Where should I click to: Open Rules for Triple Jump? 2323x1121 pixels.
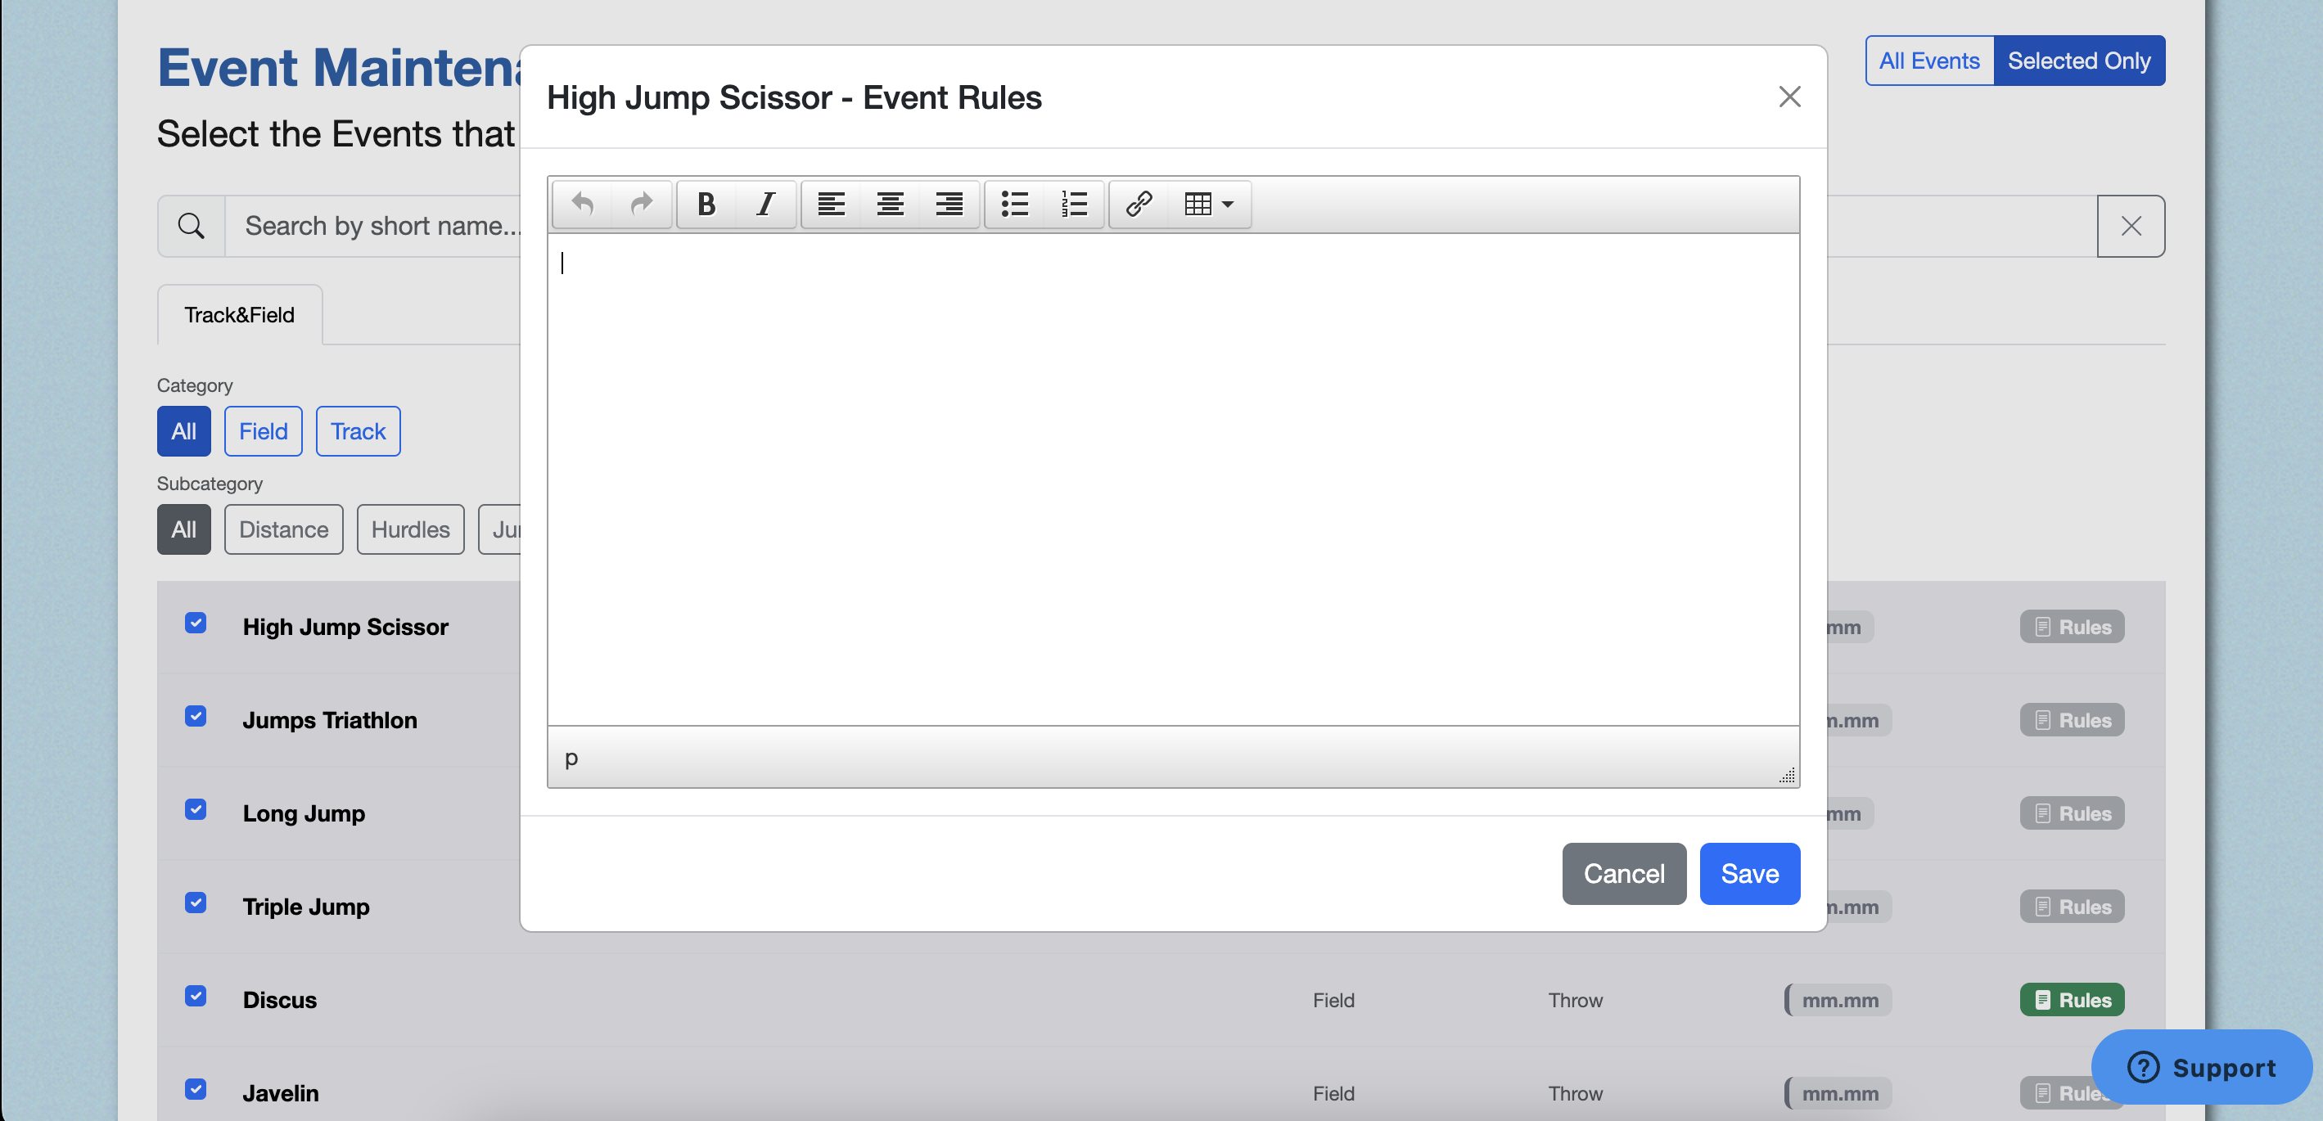(2072, 907)
